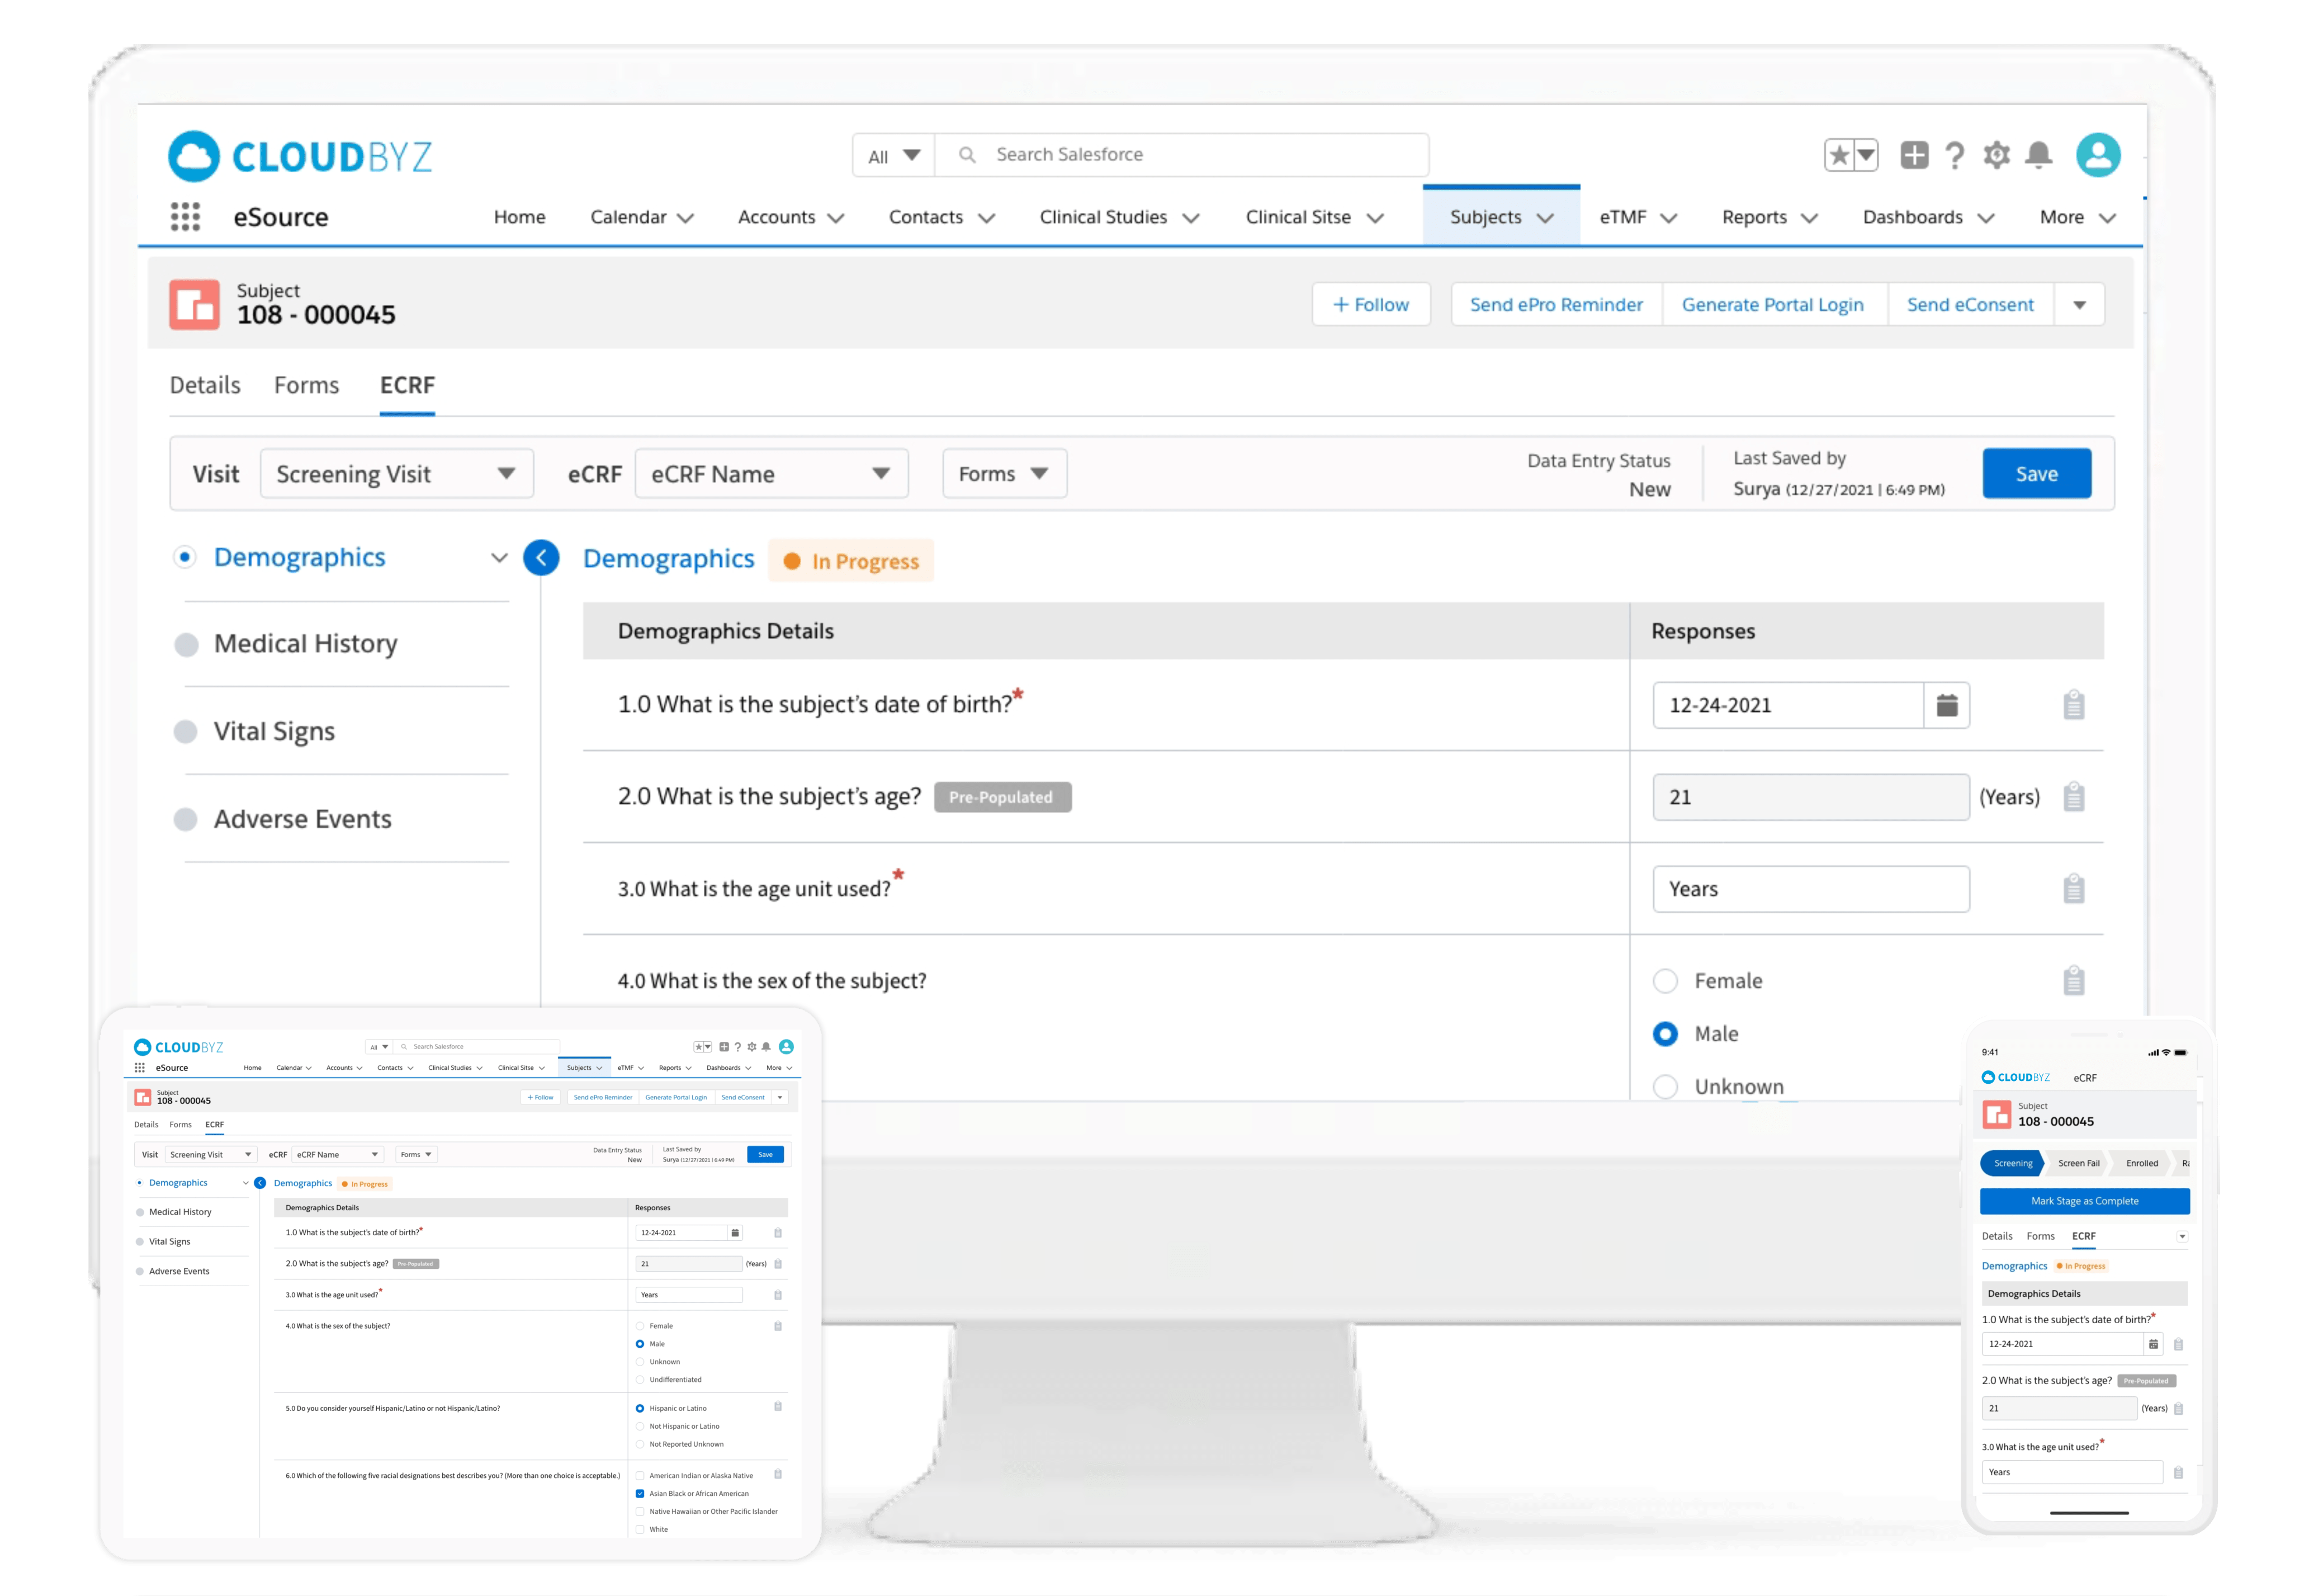2304x1596 pixels.
Task: Open the App Launcher grid icon
Action: coord(185,217)
